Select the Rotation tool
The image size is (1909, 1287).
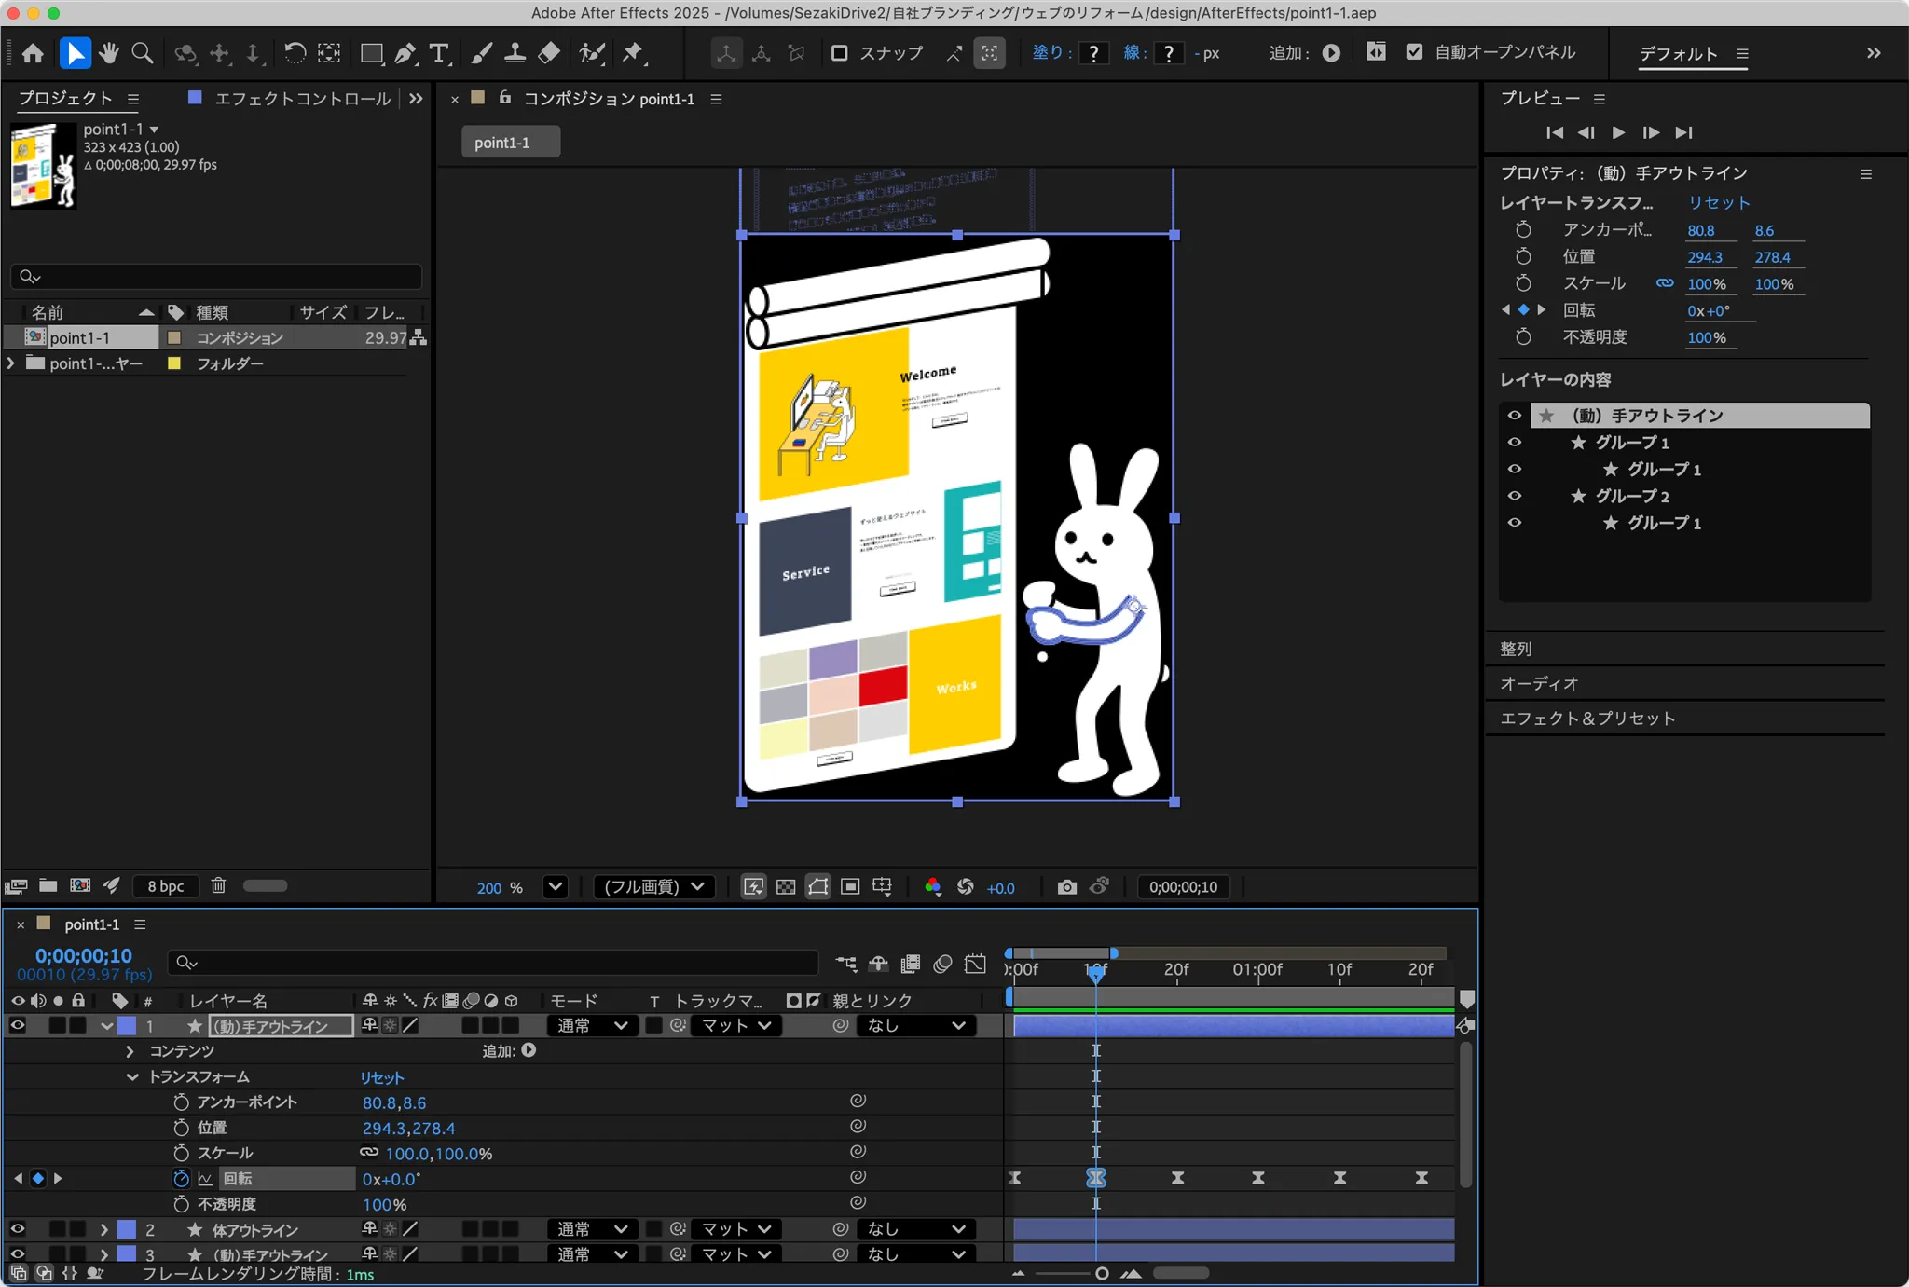(x=295, y=53)
